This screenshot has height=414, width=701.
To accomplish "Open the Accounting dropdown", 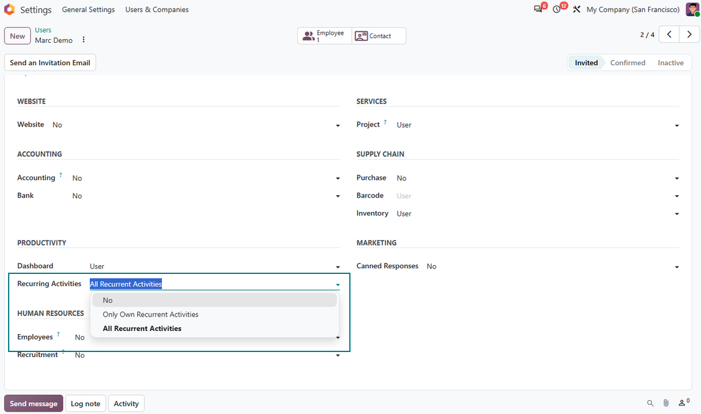I will pos(206,178).
